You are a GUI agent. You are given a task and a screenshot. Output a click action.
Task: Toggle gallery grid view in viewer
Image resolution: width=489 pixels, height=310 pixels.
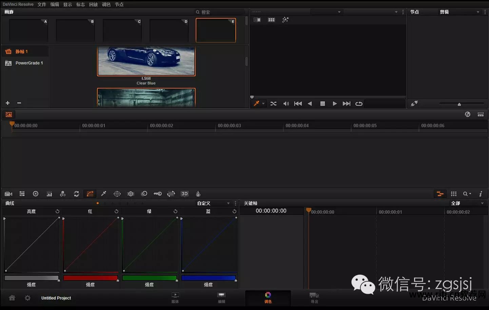(271, 20)
